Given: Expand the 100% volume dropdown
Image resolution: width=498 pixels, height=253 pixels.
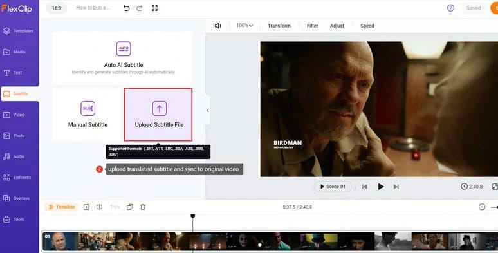Looking at the screenshot, I should (244, 25).
